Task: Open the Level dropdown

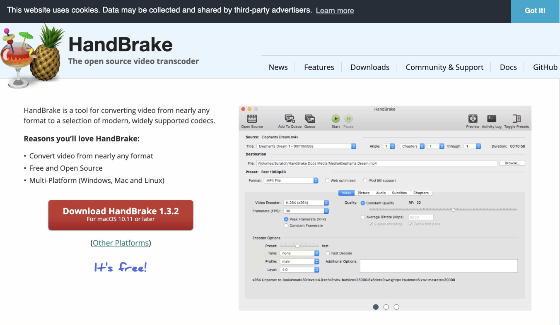Action: click(299, 270)
